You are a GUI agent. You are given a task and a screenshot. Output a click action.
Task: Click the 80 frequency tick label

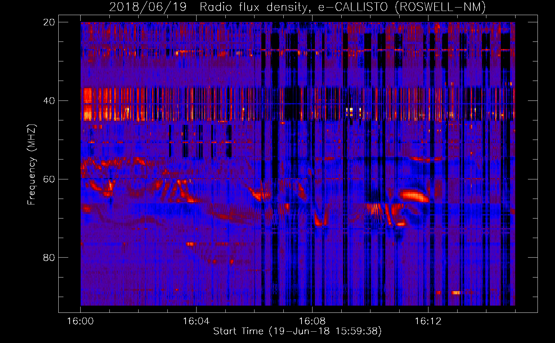(x=49, y=258)
